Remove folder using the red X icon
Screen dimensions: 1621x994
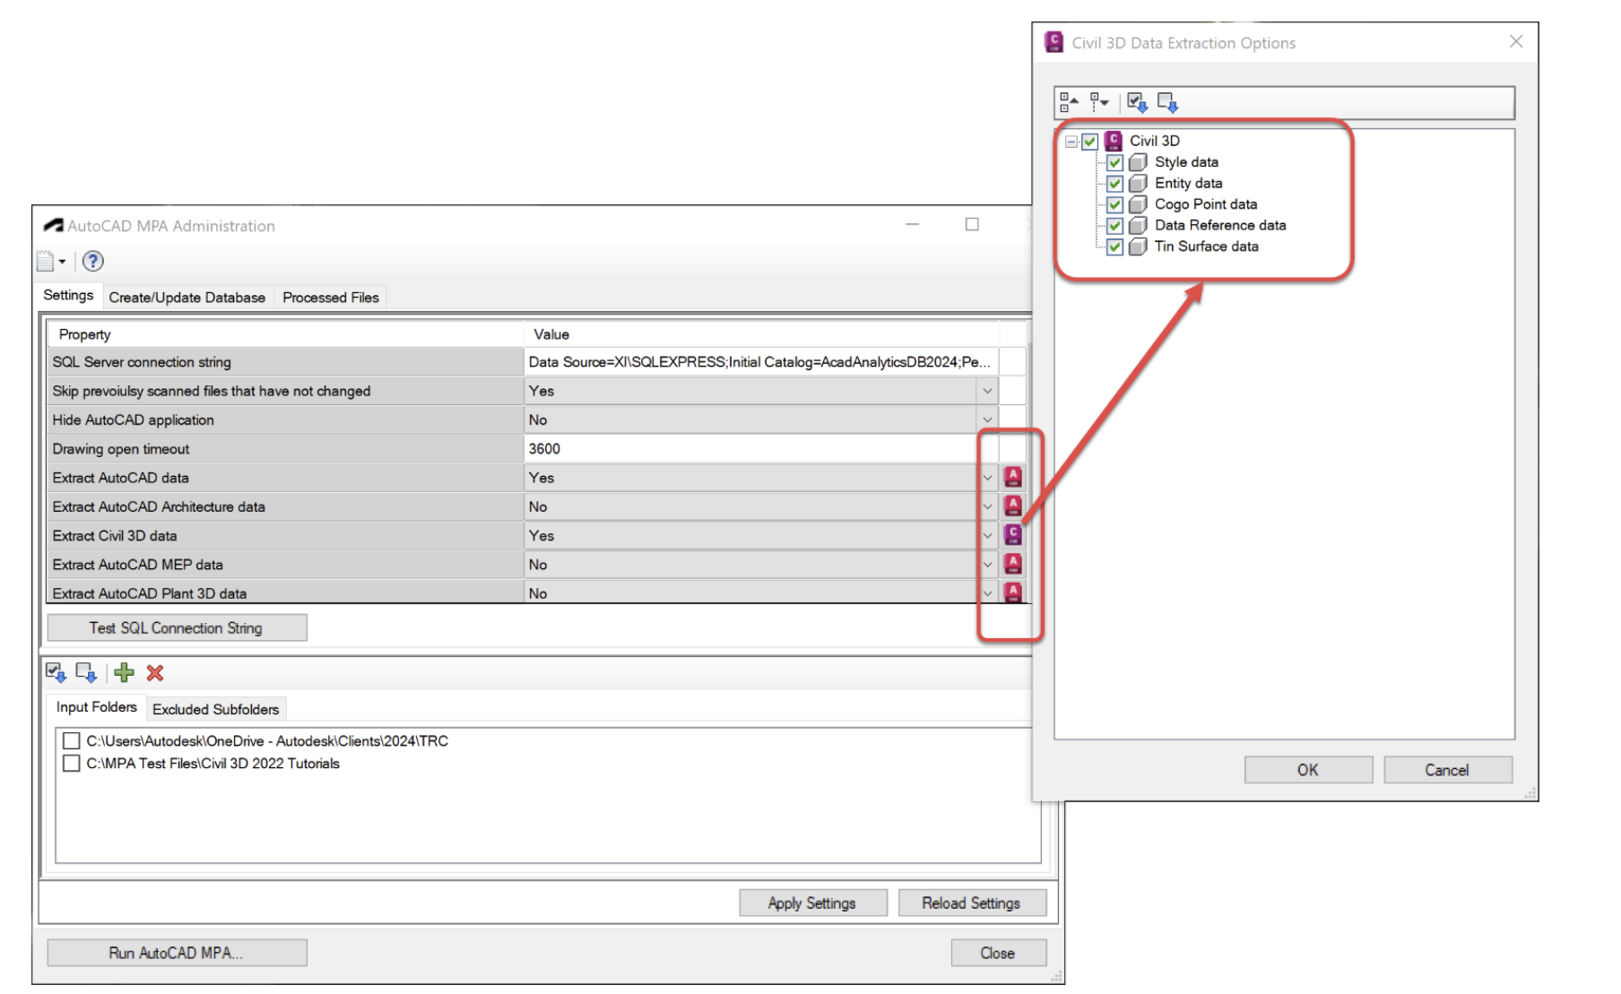pos(155,673)
